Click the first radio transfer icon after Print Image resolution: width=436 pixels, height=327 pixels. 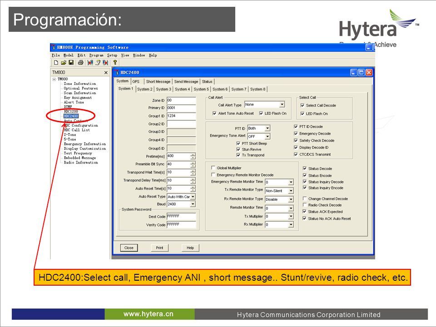[x=90, y=63]
